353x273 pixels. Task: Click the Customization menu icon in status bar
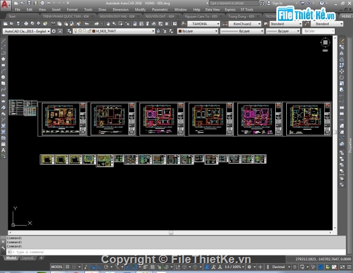pos(349,267)
